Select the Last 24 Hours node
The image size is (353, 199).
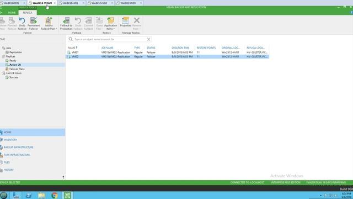coord(13,73)
